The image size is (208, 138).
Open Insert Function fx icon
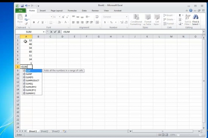tap(59, 32)
